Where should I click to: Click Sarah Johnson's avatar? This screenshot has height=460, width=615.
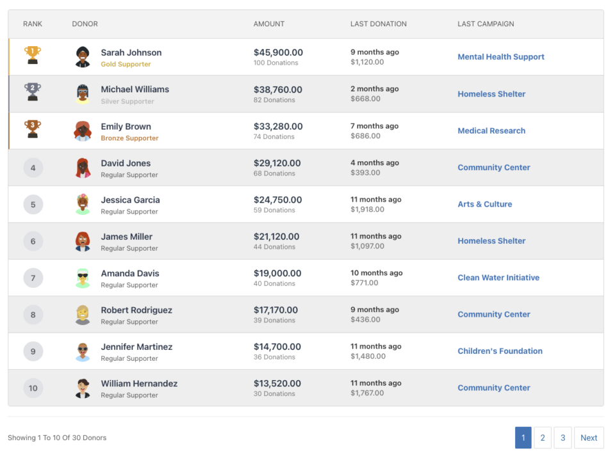point(83,57)
